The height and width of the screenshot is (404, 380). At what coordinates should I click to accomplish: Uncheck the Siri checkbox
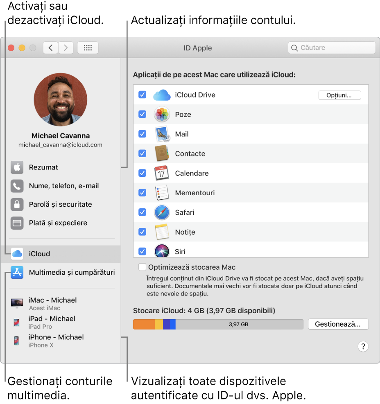tap(142, 251)
